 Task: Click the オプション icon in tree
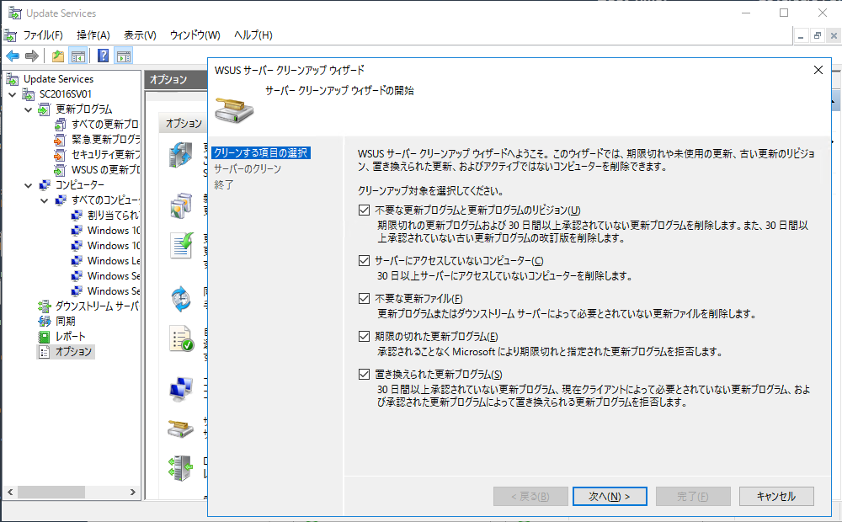pyautogui.click(x=45, y=352)
